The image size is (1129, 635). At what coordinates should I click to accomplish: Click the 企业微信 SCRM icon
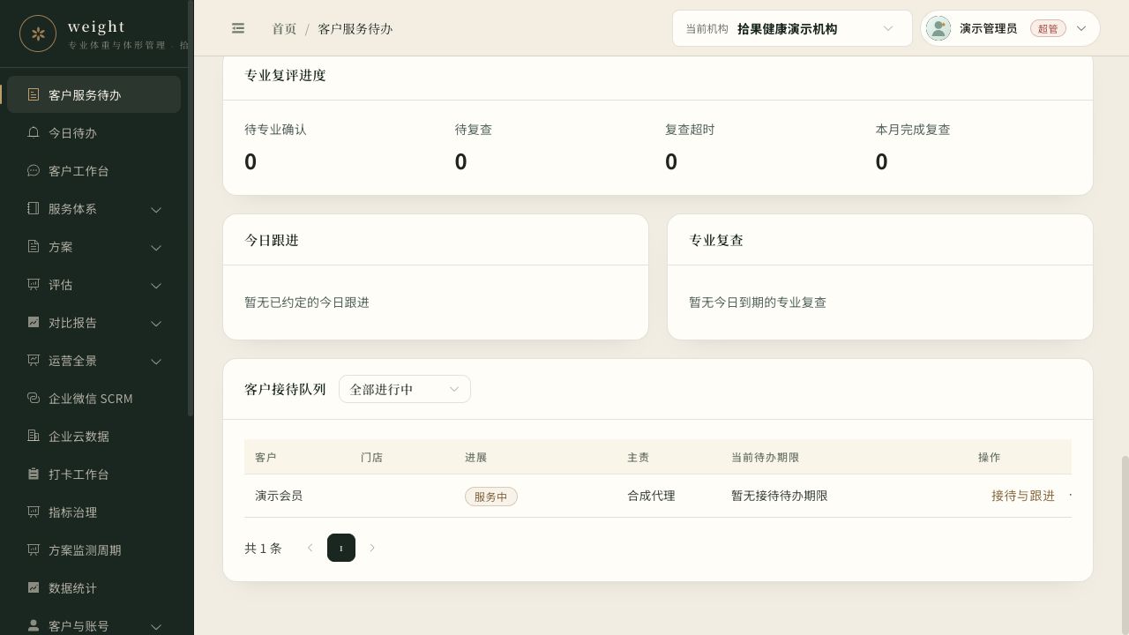click(34, 398)
